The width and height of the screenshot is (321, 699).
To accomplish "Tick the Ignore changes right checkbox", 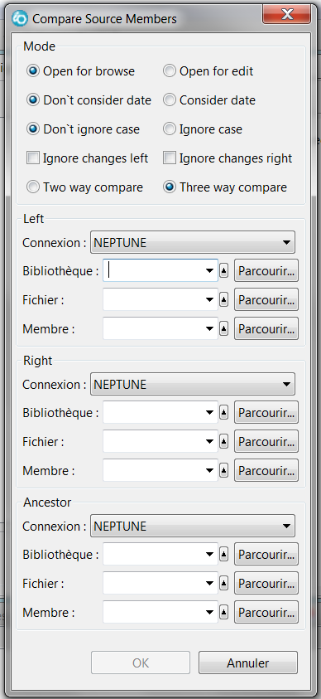I will [x=228, y=158].
